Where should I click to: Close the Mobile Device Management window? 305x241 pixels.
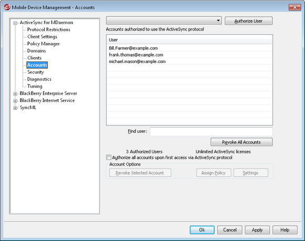(294, 7)
